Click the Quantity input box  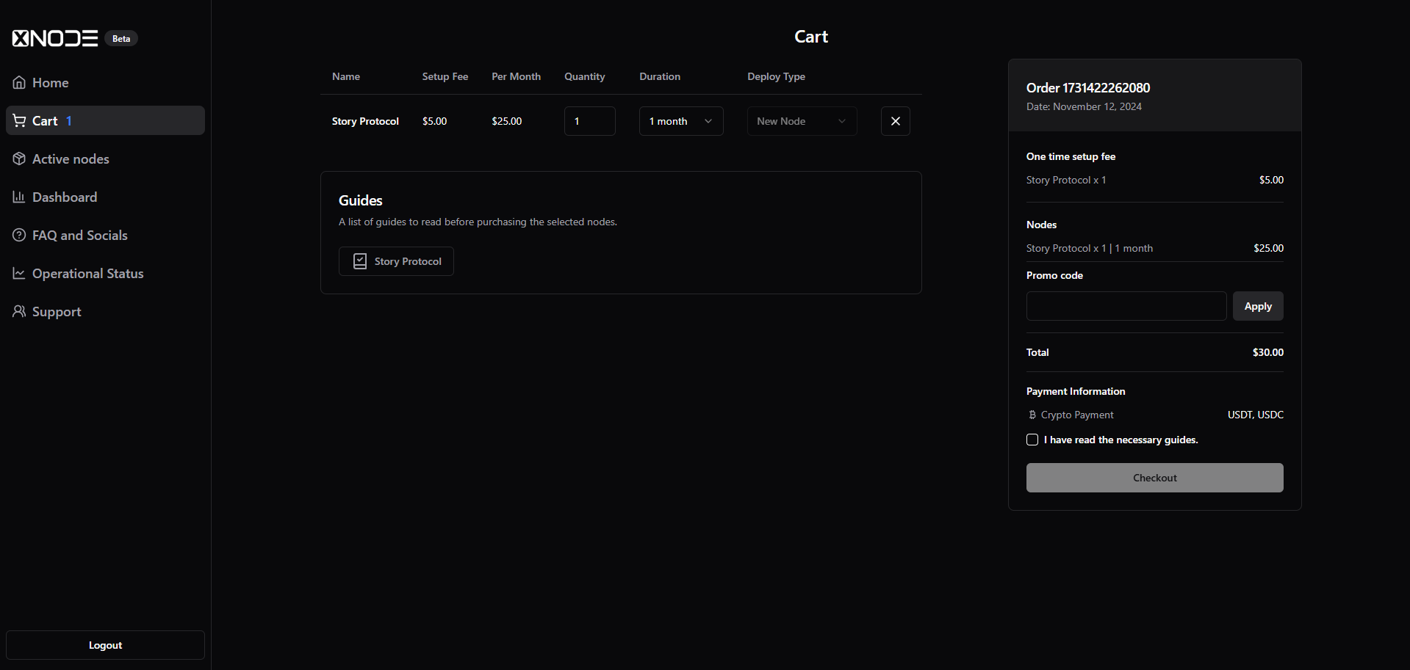pos(589,121)
